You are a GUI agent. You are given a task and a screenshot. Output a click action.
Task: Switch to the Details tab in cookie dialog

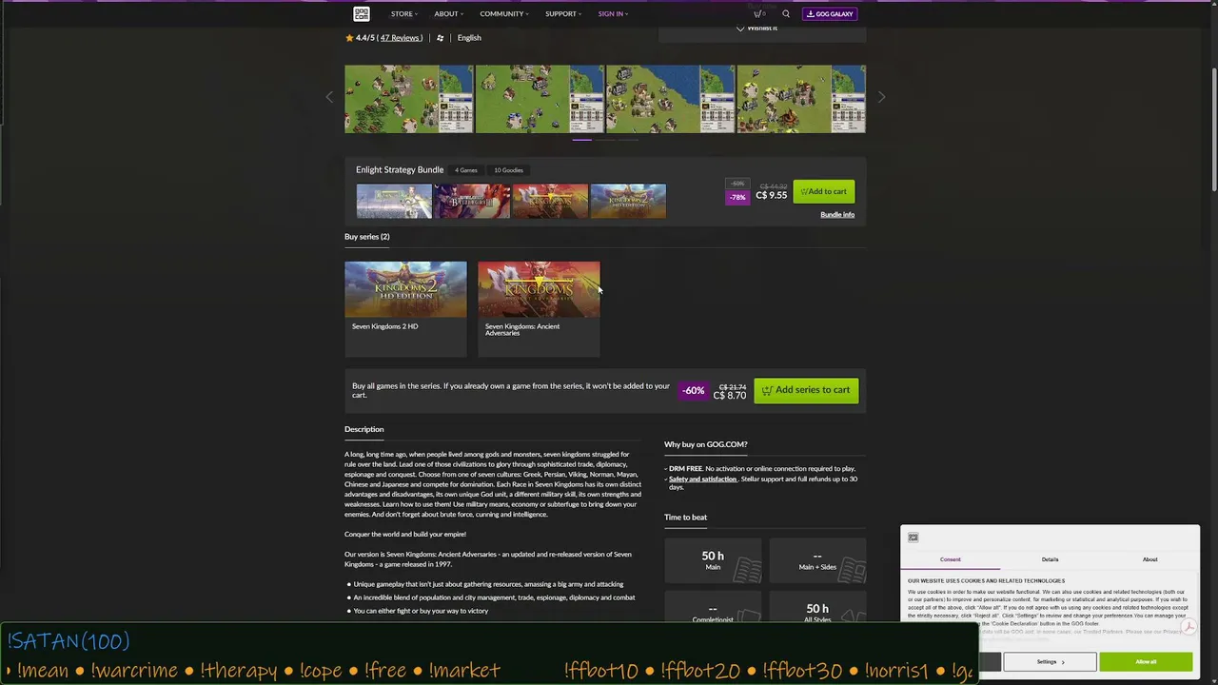tap(1050, 559)
